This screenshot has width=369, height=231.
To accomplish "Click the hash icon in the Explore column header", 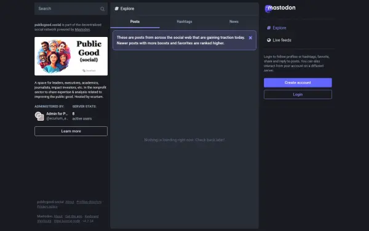I will click(x=116, y=9).
